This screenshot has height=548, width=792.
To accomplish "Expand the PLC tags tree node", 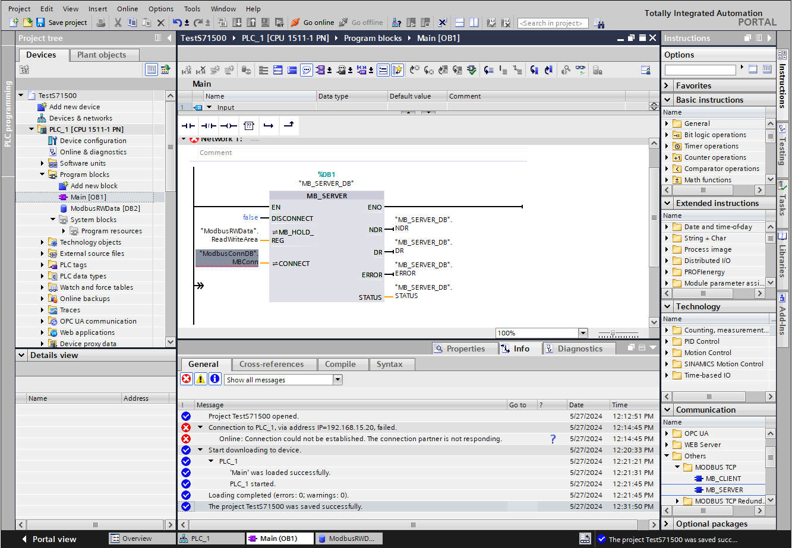I will (x=43, y=265).
